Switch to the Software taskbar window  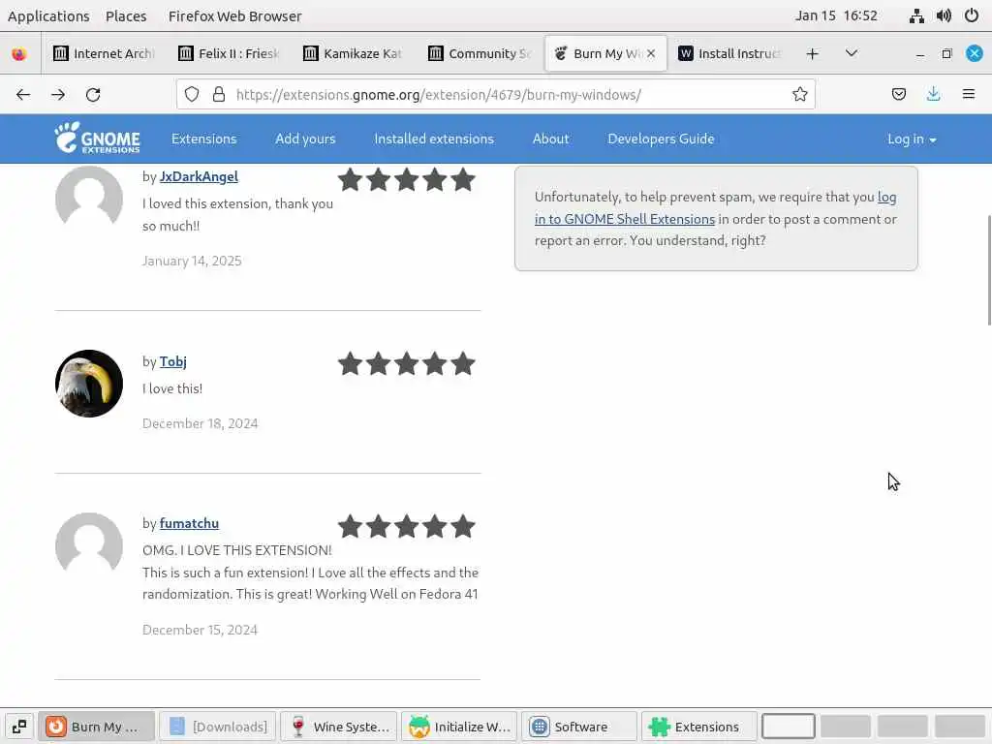(x=579, y=727)
